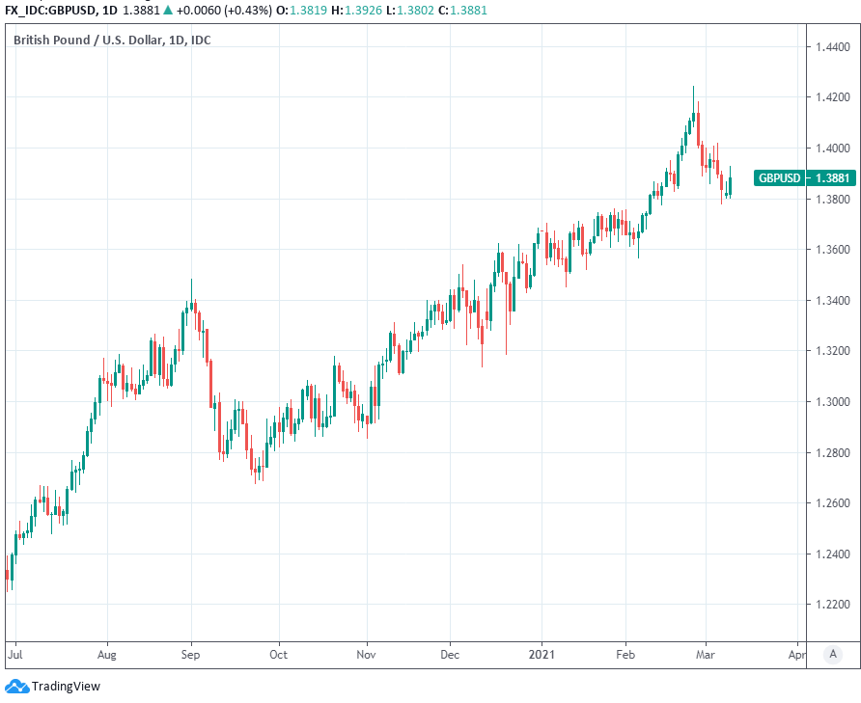Viewport: 861px width, 703px height.
Task: Click the Close value 1.3881 in header
Action: click(468, 10)
